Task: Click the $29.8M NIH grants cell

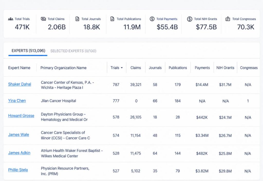Action: [225, 171]
